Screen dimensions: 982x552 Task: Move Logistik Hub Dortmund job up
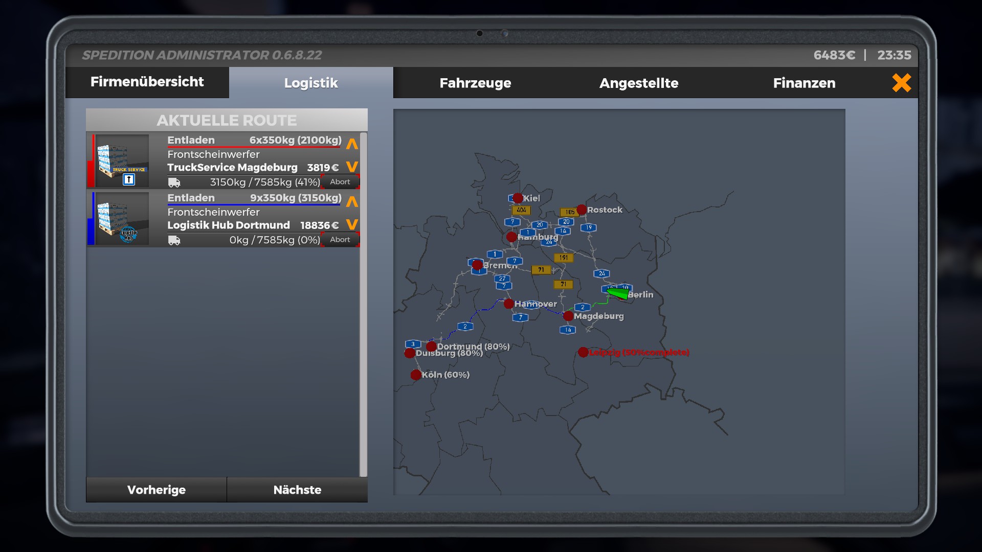click(352, 202)
